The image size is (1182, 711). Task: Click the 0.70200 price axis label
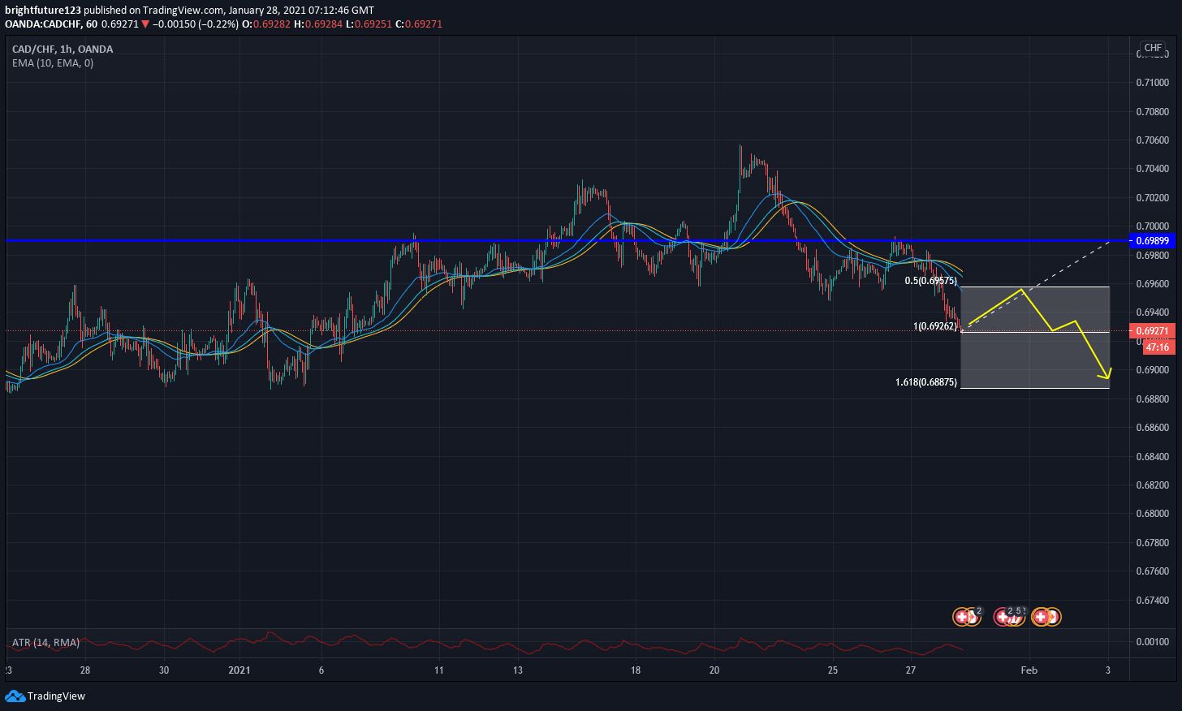tap(1153, 198)
